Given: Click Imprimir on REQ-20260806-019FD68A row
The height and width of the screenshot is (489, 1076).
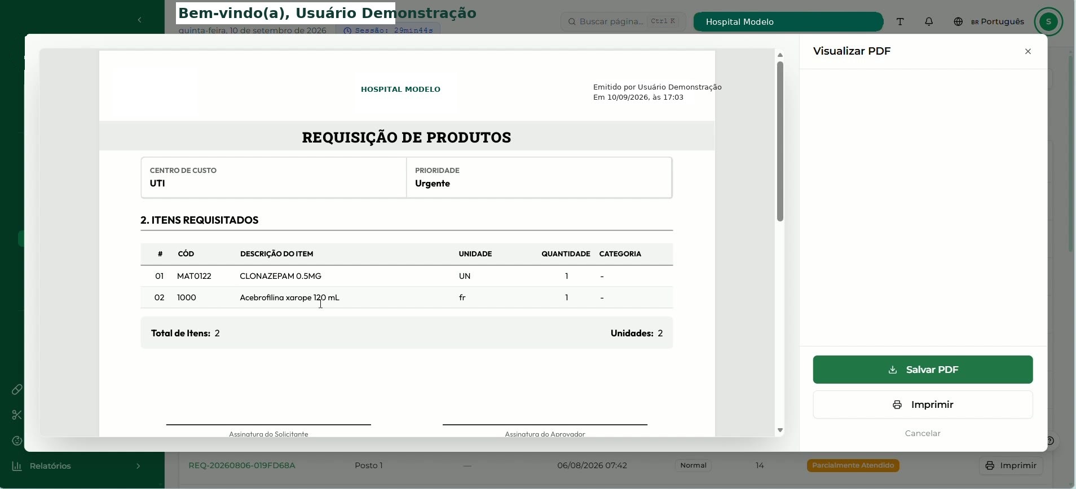Looking at the screenshot, I should (1011, 465).
